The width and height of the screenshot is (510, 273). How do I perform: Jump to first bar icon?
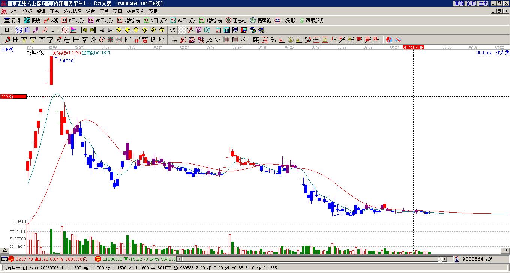[84, 30]
